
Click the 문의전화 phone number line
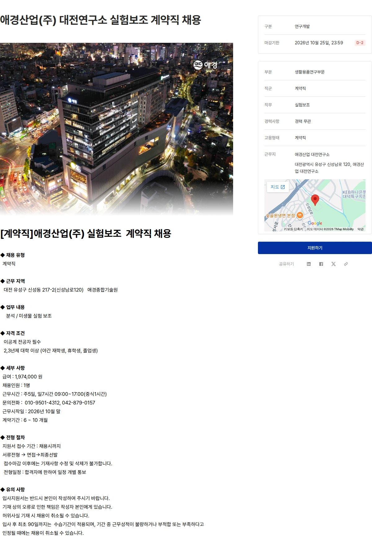click(49, 403)
